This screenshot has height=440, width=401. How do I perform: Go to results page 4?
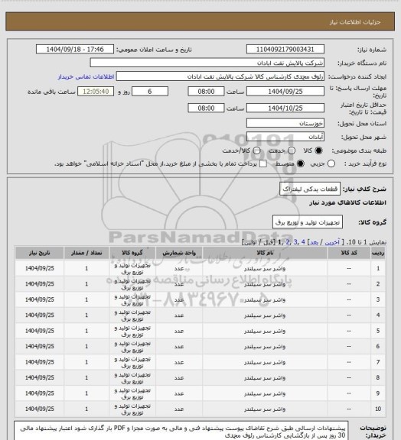click(x=303, y=242)
